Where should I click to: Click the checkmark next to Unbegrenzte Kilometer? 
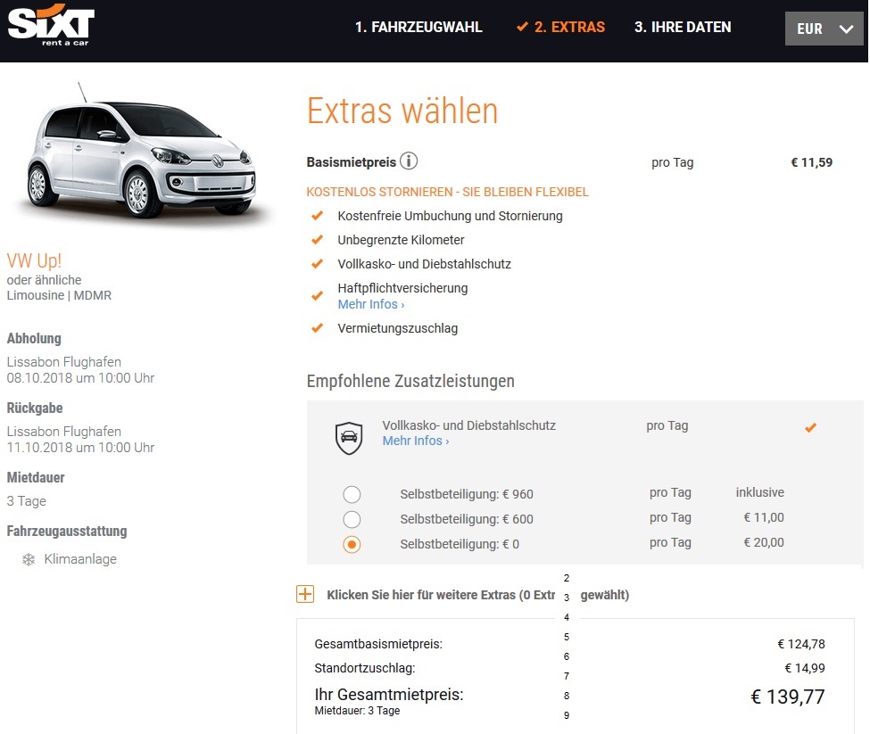coord(317,241)
